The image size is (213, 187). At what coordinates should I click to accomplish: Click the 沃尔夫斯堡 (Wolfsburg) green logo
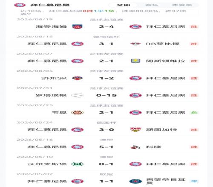pyautogui.click(x=78, y=164)
